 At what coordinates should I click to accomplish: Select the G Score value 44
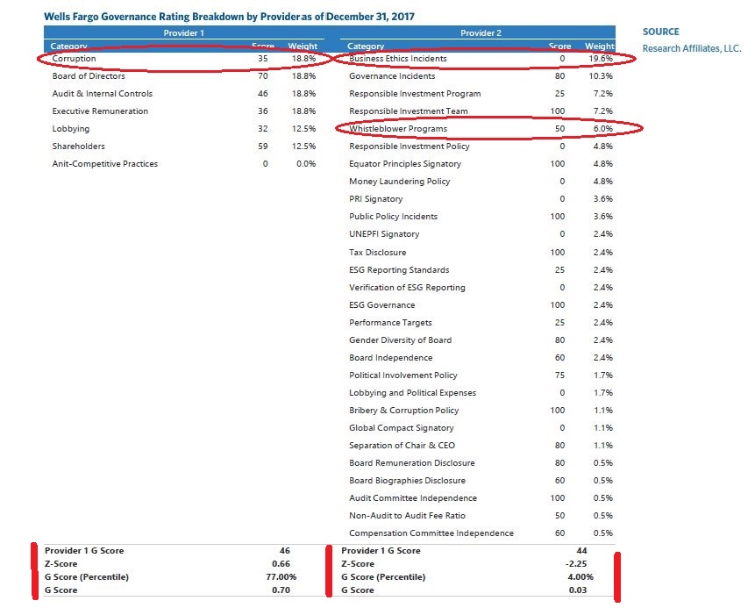pos(581,551)
